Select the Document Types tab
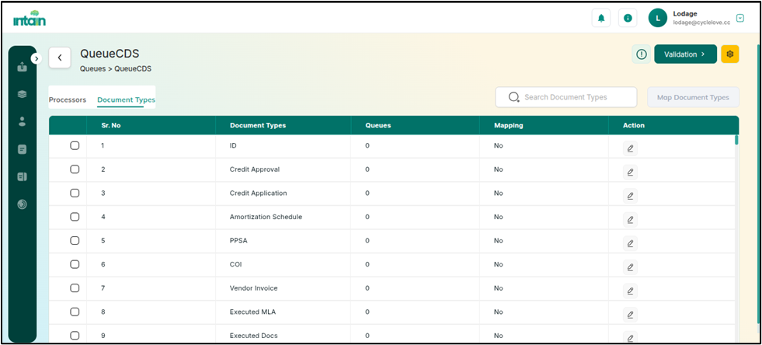 126,99
